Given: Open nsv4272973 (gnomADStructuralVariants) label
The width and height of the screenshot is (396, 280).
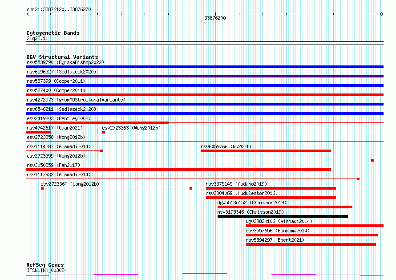Looking at the screenshot, I should tap(76, 100).
